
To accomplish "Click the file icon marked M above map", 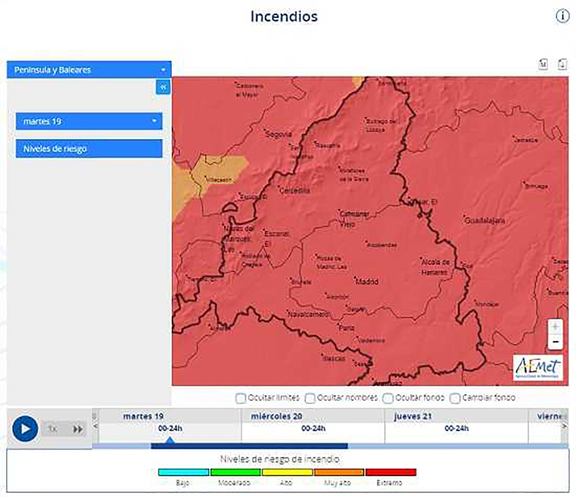I will click(543, 64).
